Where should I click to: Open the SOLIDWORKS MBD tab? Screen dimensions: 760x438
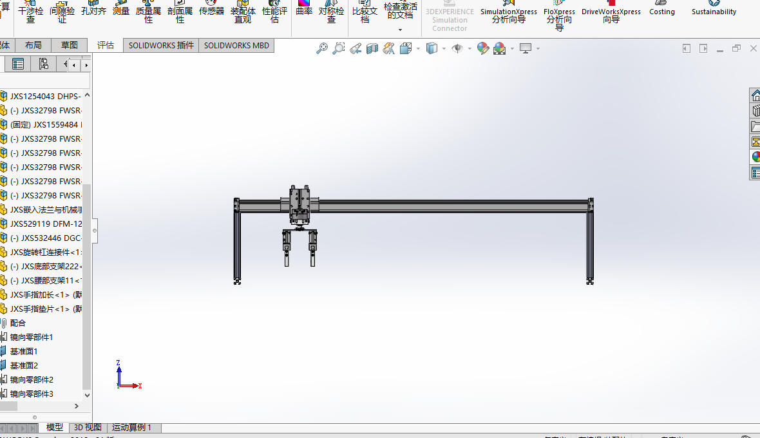click(236, 45)
